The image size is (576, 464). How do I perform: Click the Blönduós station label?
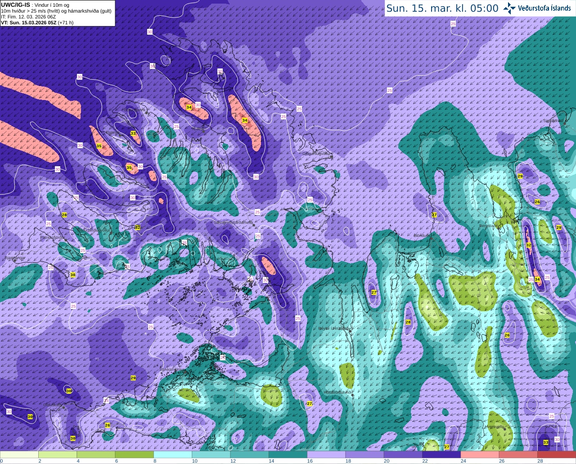coord(423,235)
